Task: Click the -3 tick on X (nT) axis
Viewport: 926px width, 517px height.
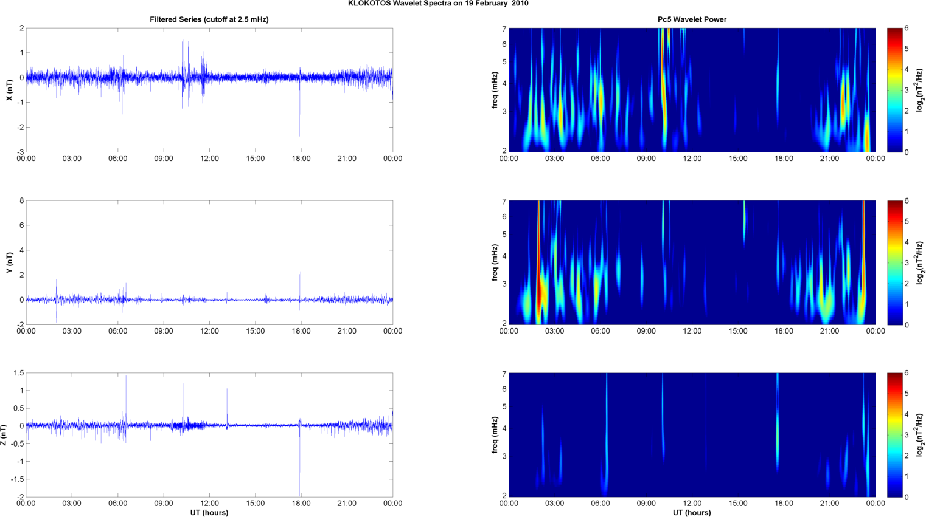Action: pyautogui.click(x=21, y=152)
